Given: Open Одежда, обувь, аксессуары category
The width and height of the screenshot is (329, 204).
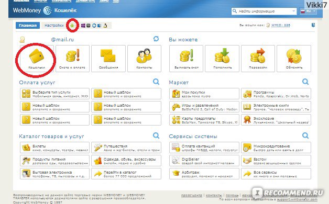Looking at the screenshot, I should tap(126, 161).
